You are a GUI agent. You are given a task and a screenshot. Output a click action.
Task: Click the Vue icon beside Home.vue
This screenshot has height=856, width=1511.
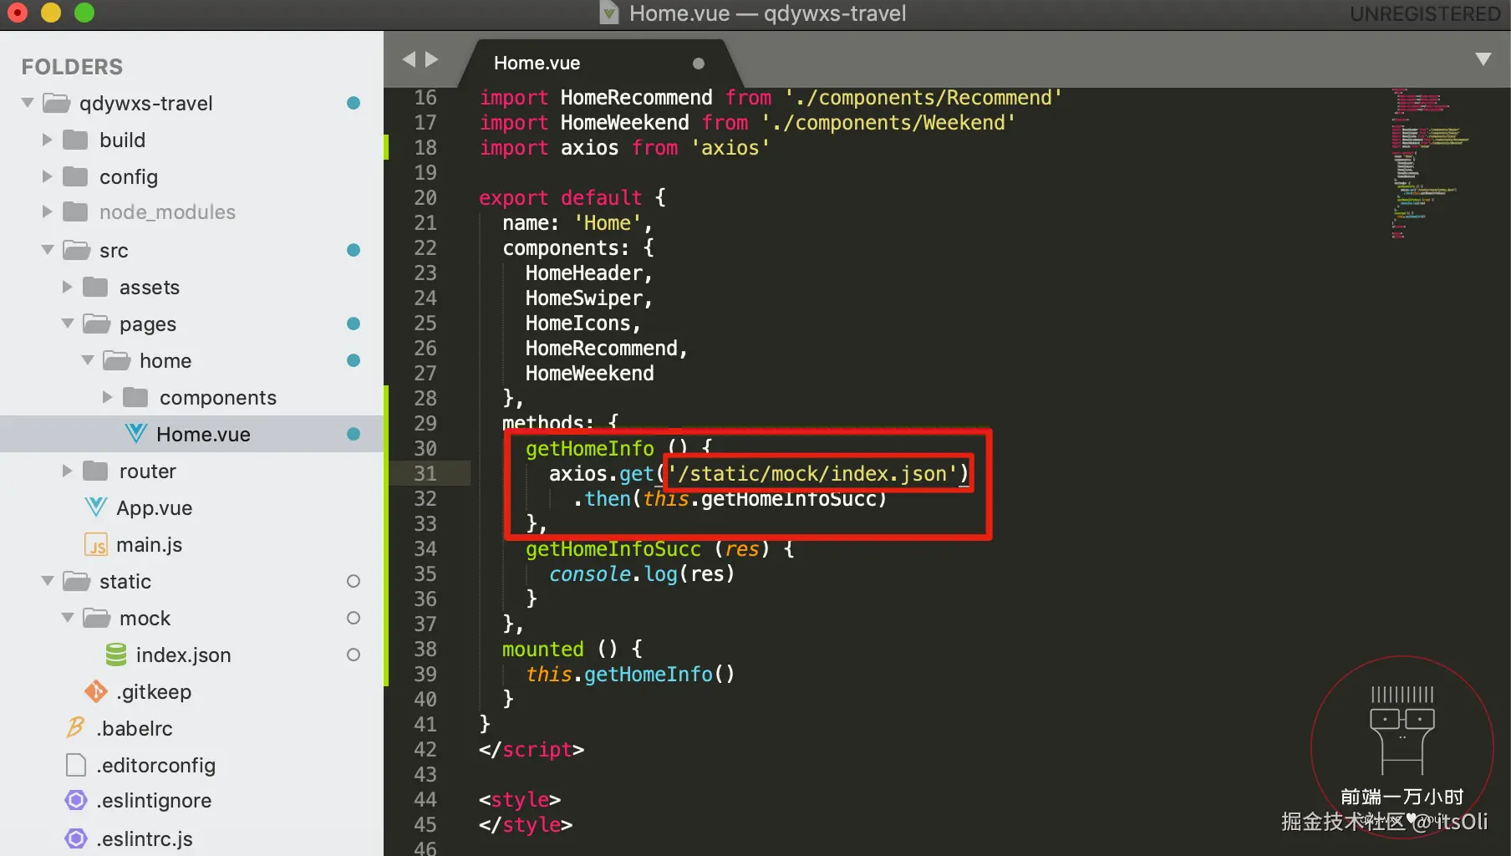click(136, 434)
